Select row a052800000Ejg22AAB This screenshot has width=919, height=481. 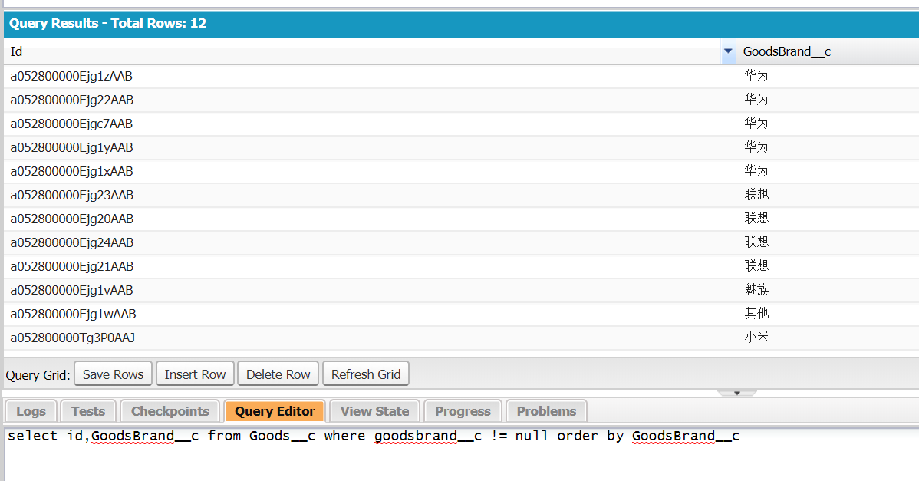click(x=461, y=100)
